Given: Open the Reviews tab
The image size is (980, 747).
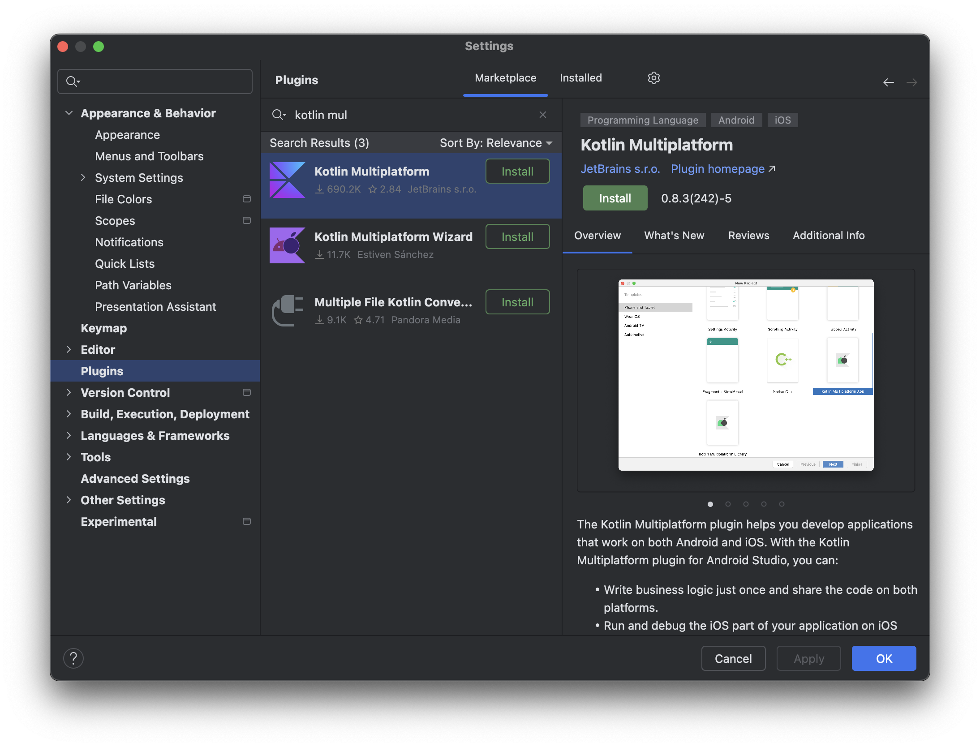Looking at the screenshot, I should tap(748, 236).
